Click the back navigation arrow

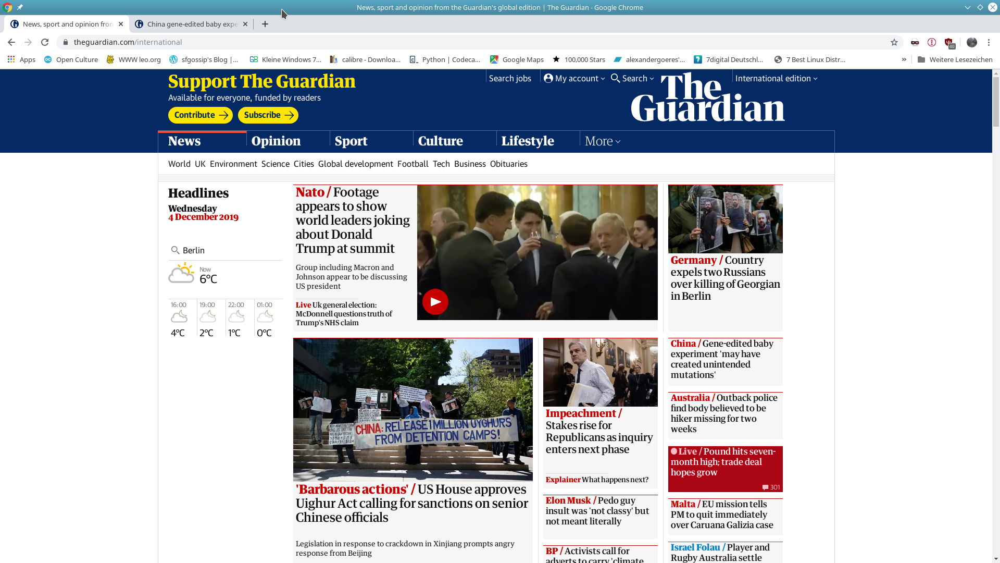(11, 42)
